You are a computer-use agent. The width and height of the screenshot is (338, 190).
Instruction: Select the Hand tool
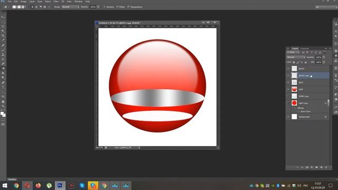(x=3, y=101)
